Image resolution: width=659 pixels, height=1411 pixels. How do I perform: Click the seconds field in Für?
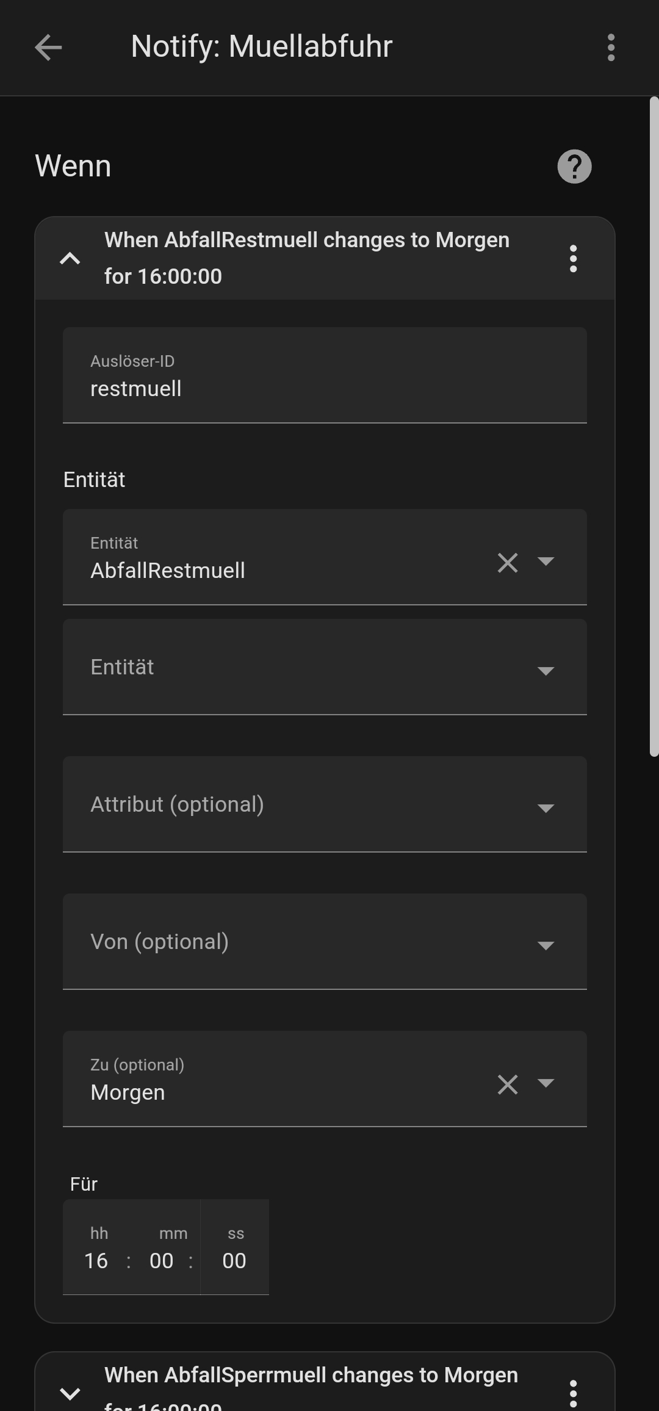point(234,1261)
